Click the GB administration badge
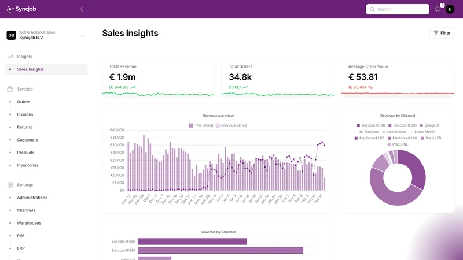The image size is (463, 260). click(11, 35)
